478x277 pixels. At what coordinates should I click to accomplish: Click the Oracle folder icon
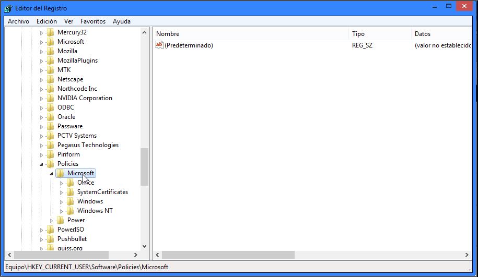pyautogui.click(x=51, y=117)
